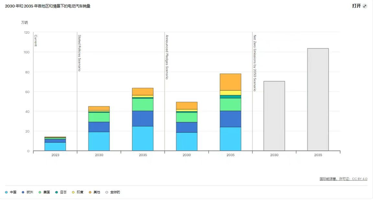Toggle the 美国 legend series
The image size is (373, 200).
pos(45,192)
